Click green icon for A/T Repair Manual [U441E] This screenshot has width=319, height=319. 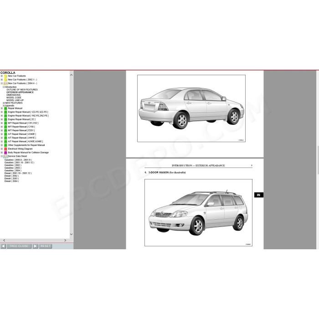point(5,138)
